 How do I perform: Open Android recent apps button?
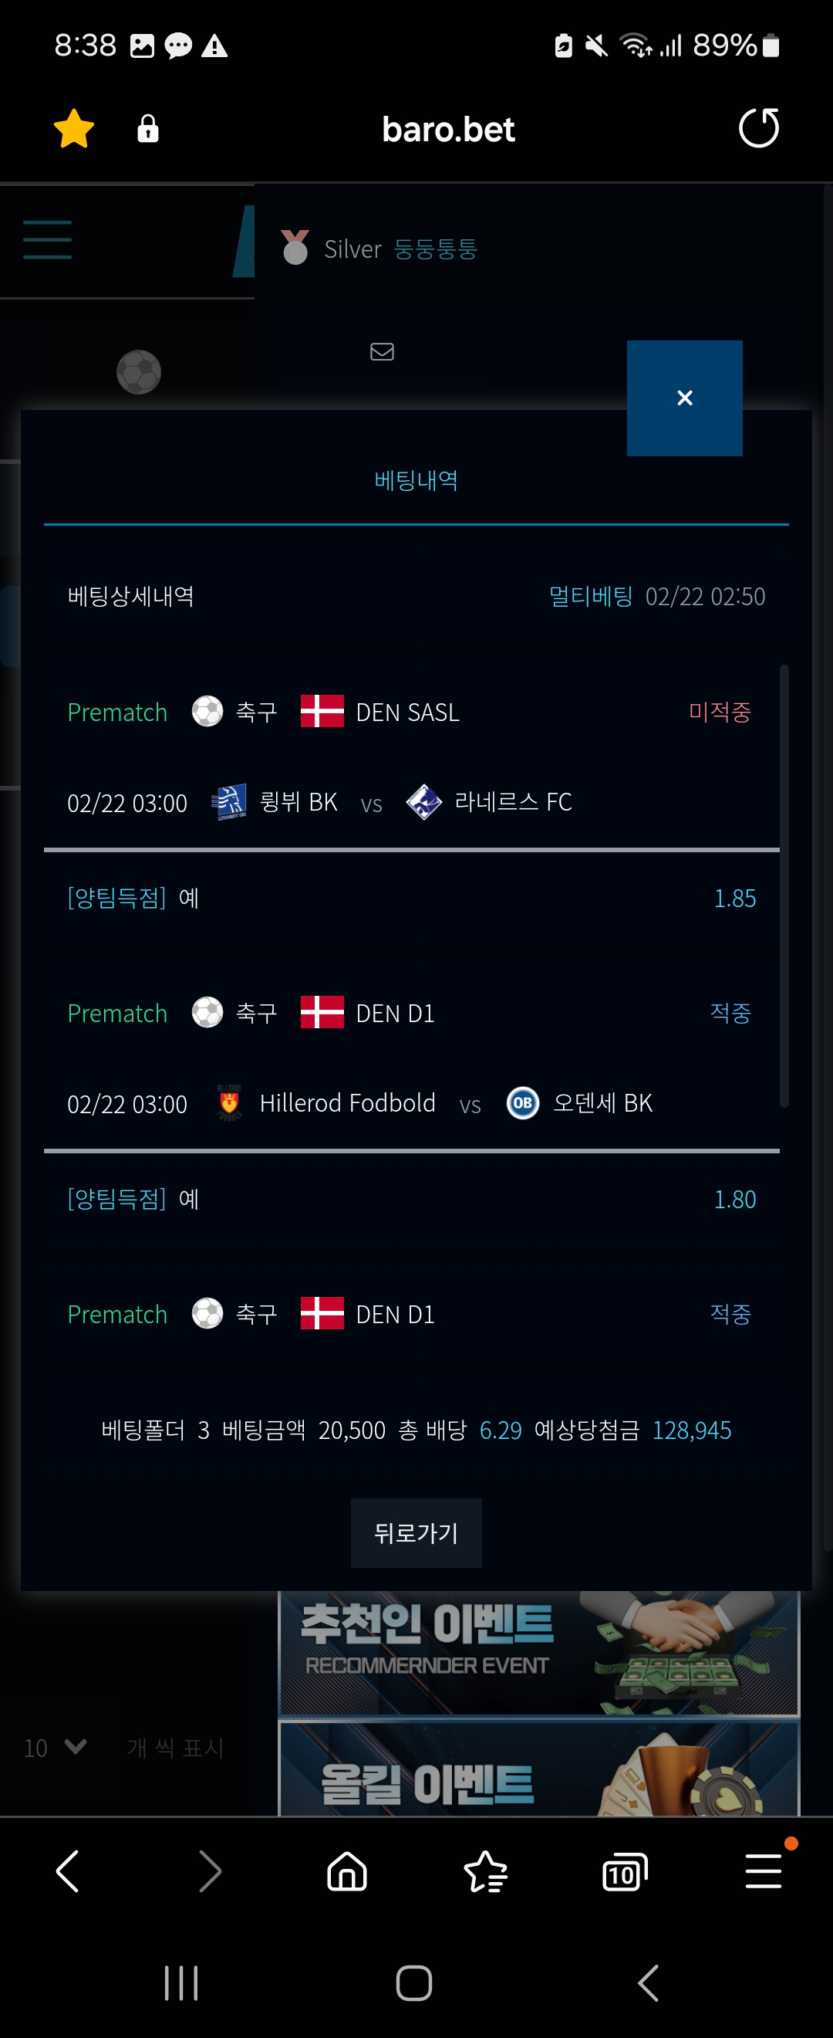click(181, 1982)
